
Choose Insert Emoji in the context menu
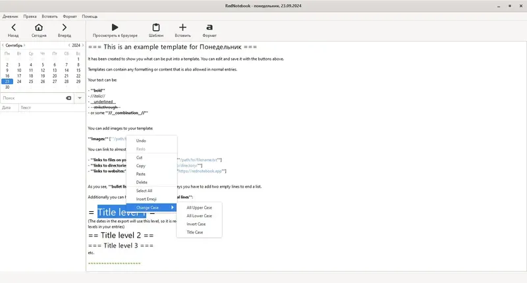[152, 199]
